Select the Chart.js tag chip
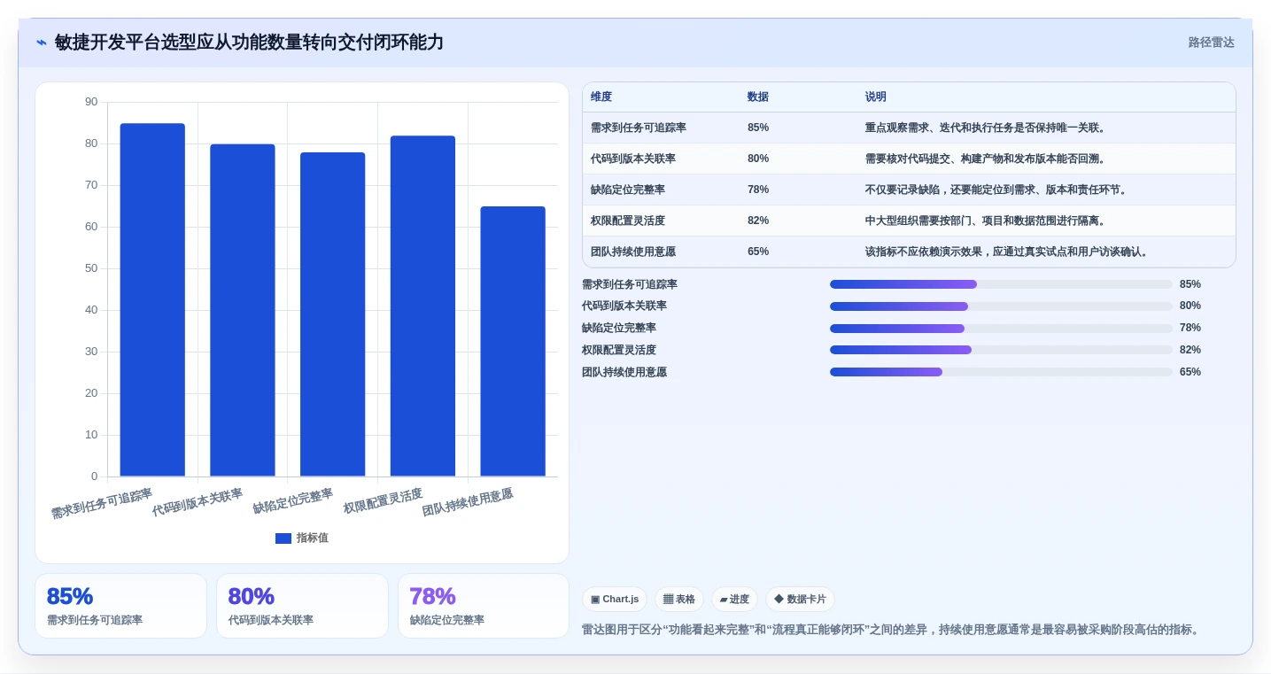Viewport: 1271px width, 674px height. (x=615, y=600)
